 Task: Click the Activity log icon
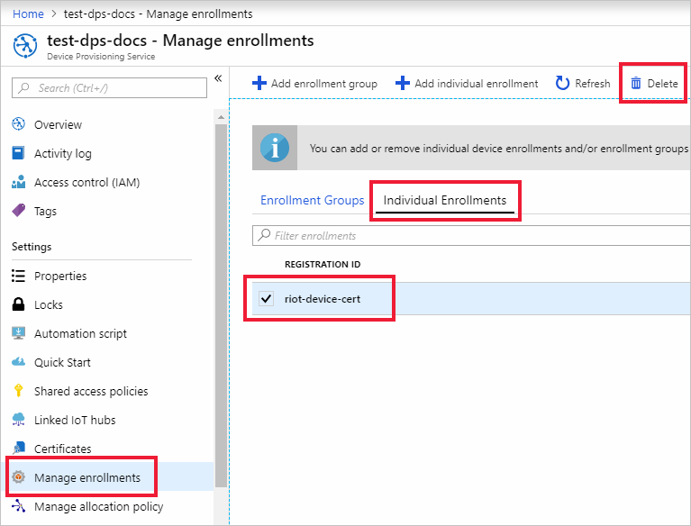pos(18,153)
